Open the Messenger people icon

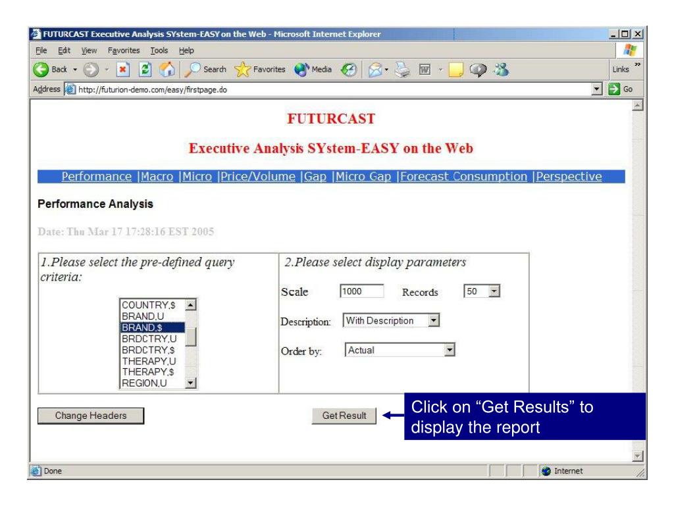point(501,70)
